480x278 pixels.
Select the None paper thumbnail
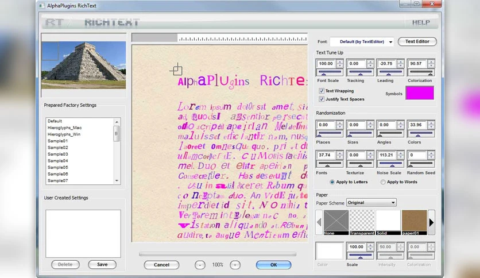[336, 222]
